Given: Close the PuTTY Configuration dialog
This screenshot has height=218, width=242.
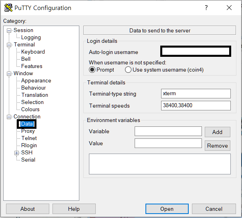Looking at the screenshot, I should [229, 8].
